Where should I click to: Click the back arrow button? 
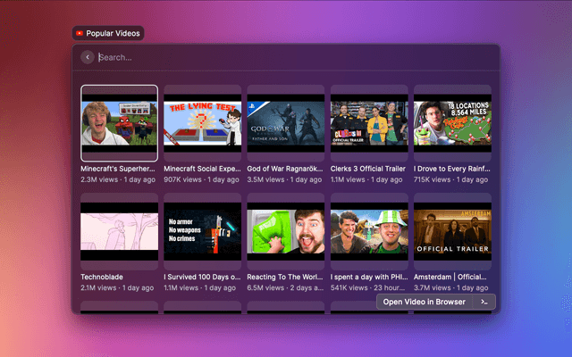pos(88,57)
